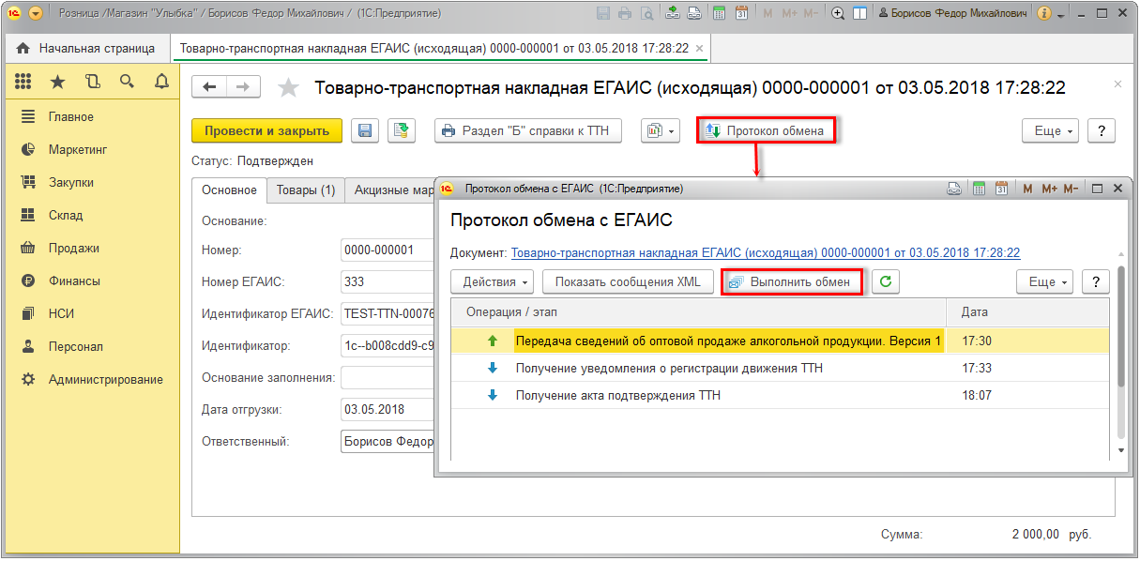The height and width of the screenshot is (561, 1140).
Task: Click Выполнить обмен button
Action: (791, 281)
